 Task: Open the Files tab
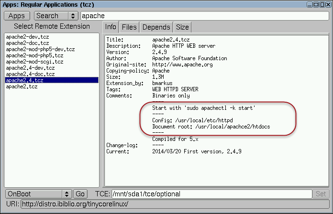click(129, 27)
